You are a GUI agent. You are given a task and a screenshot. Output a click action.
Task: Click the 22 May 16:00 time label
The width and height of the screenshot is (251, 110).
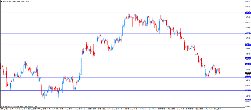32,109
